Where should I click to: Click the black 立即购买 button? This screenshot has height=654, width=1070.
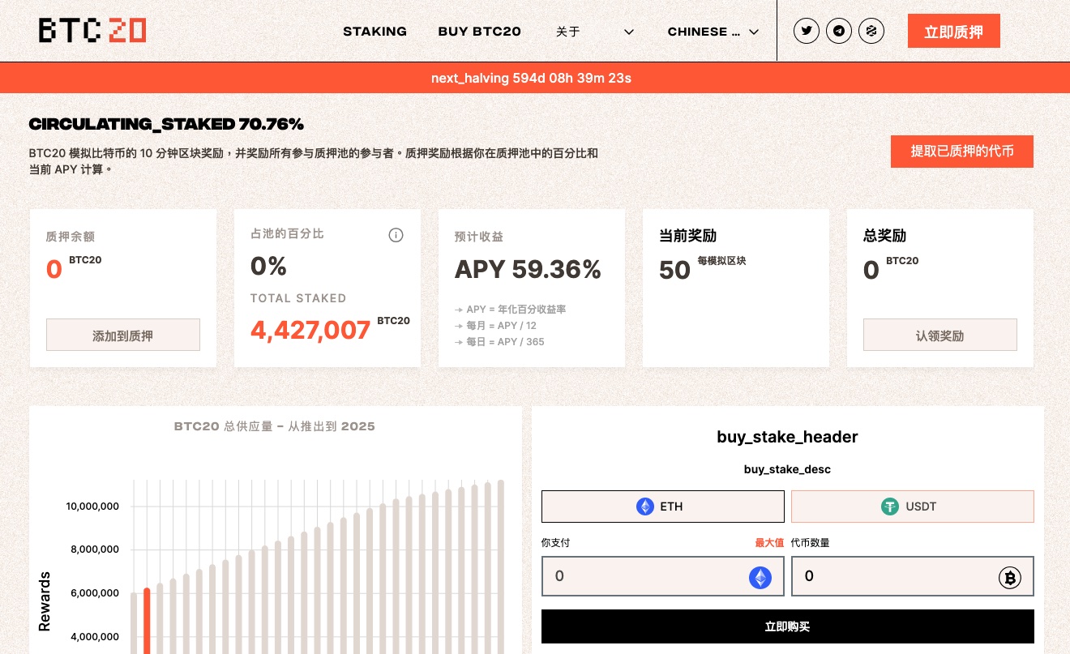pyautogui.click(x=788, y=626)
